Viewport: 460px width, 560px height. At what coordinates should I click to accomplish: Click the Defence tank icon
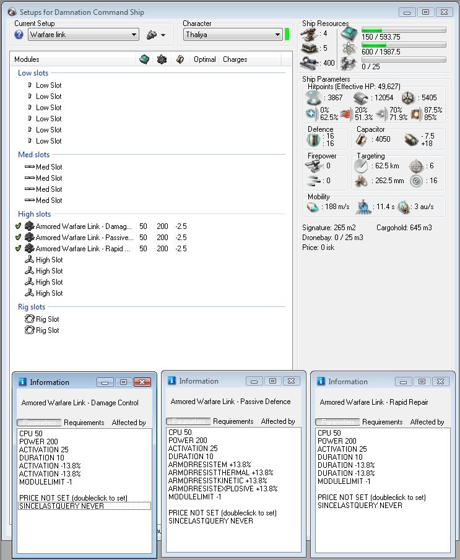pos(313,140)
